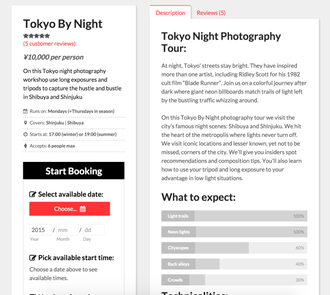This screenshot has height=295, width=330.
Task: Click the Start Booking header
Action: [74, 171]
